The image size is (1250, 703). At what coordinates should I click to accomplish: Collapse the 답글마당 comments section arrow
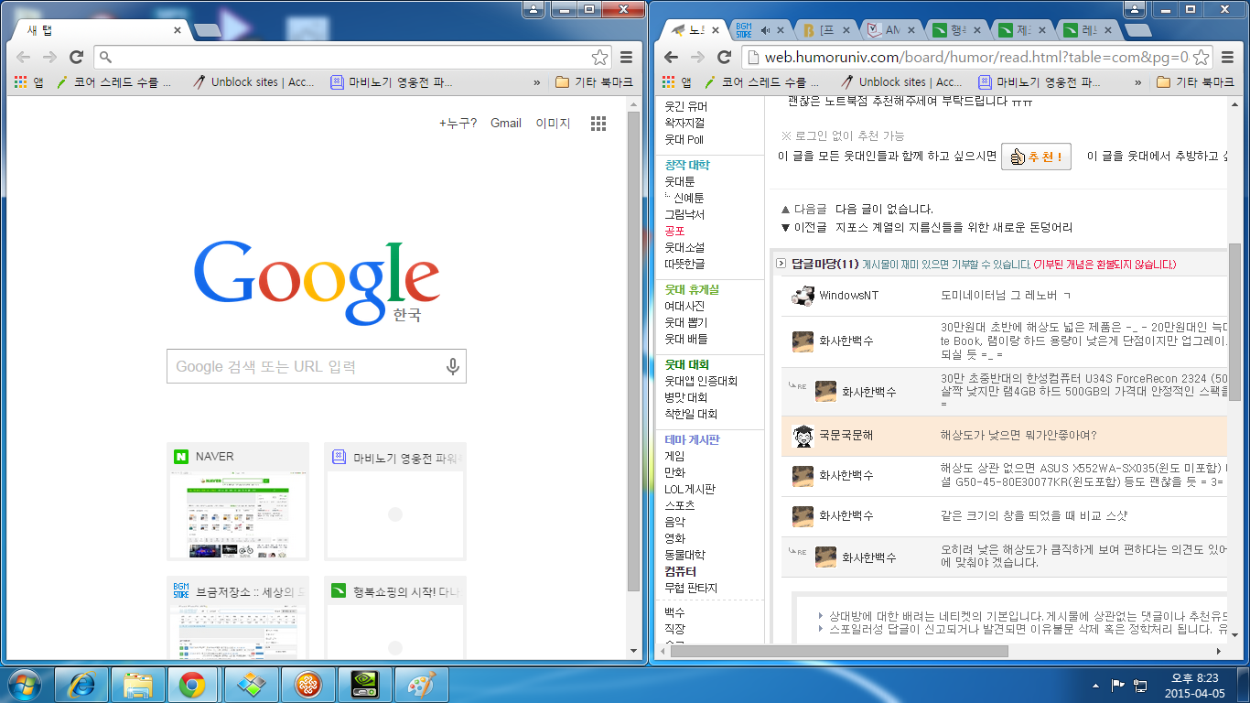[781, 264]
